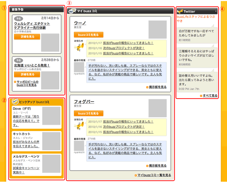This screenshot has width=227, height=182.
Task: Click メルセデス・ベンツ card title
Action: [x=26, y=156]
